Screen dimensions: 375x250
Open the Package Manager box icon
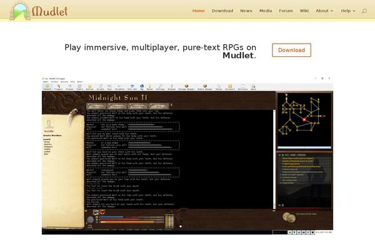point(186,87)
